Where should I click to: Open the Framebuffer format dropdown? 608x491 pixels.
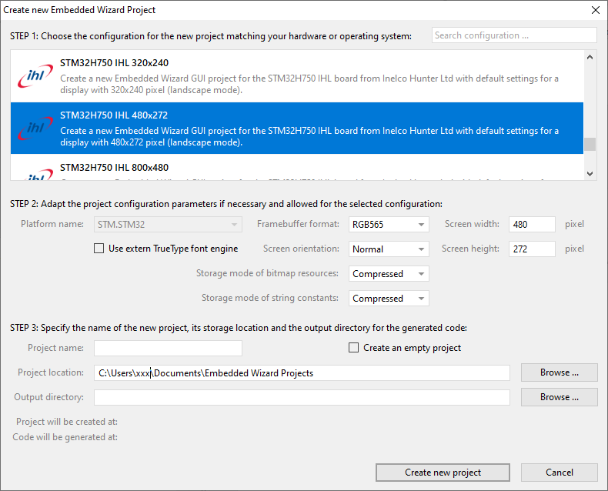point(389,225)
